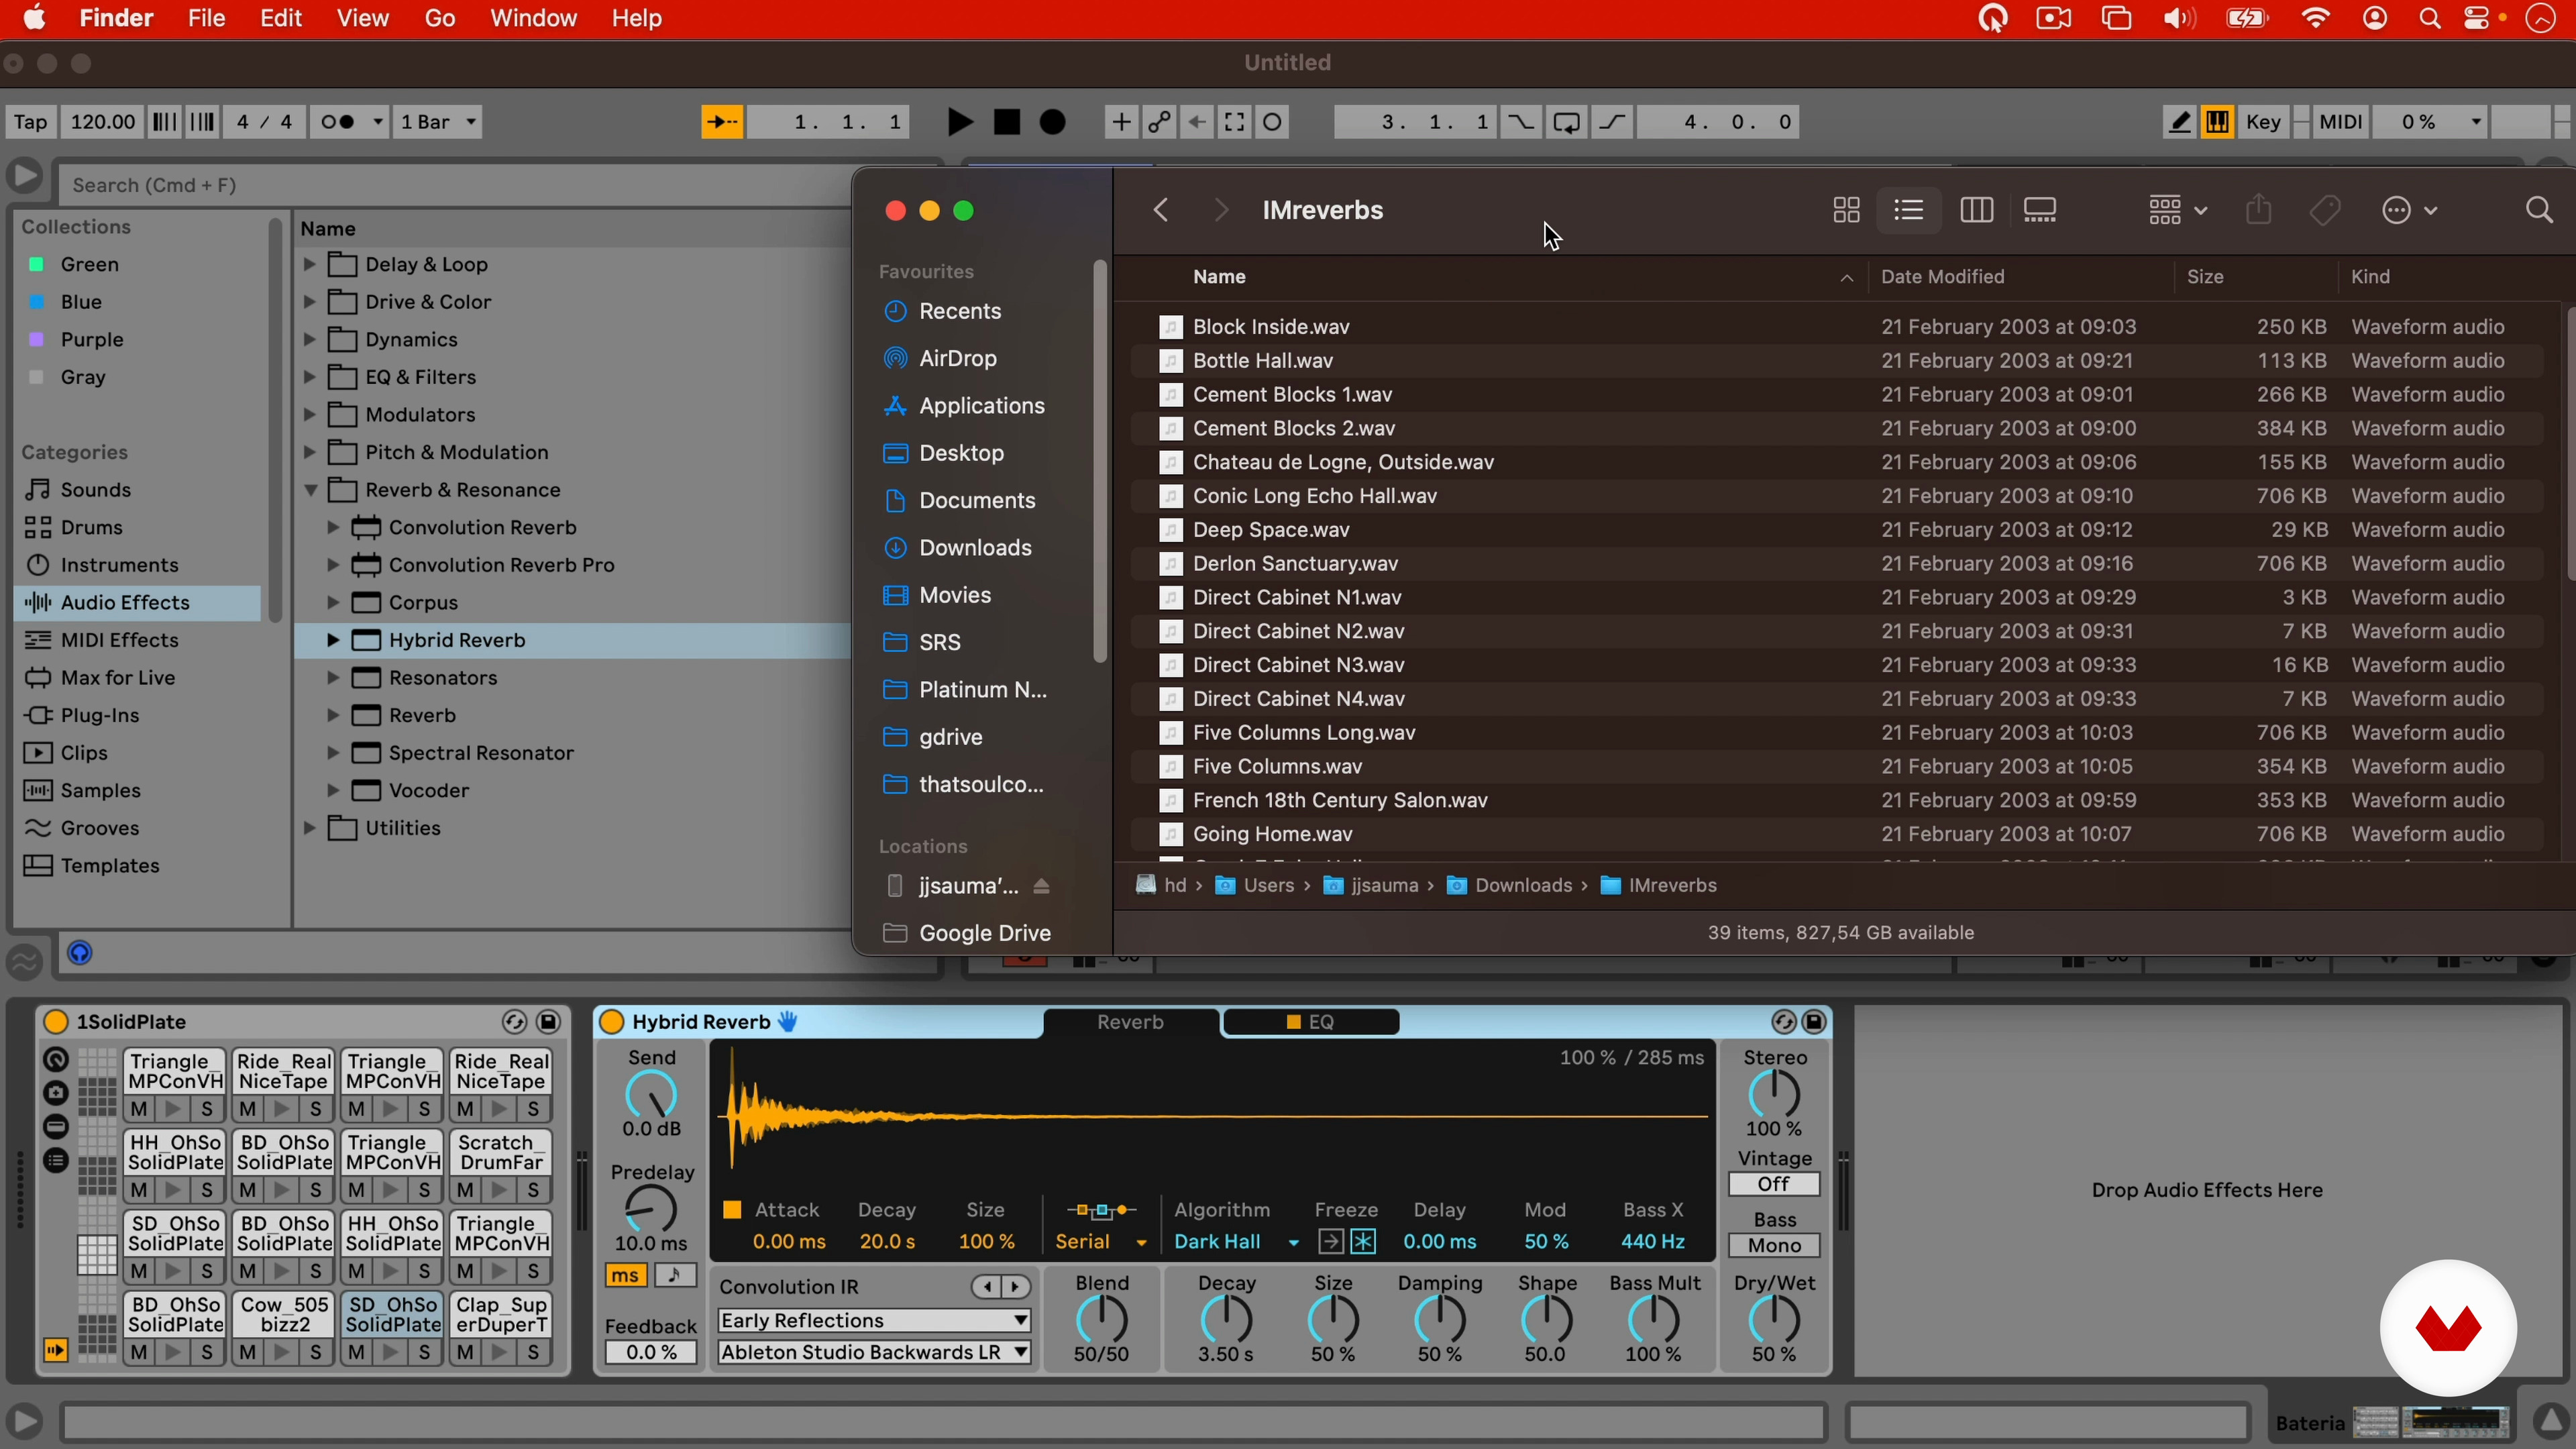This screenshot has width=2576, height=1449.
Task: Toggle Draw Mode pencil button
Action: pos(2179,122)
